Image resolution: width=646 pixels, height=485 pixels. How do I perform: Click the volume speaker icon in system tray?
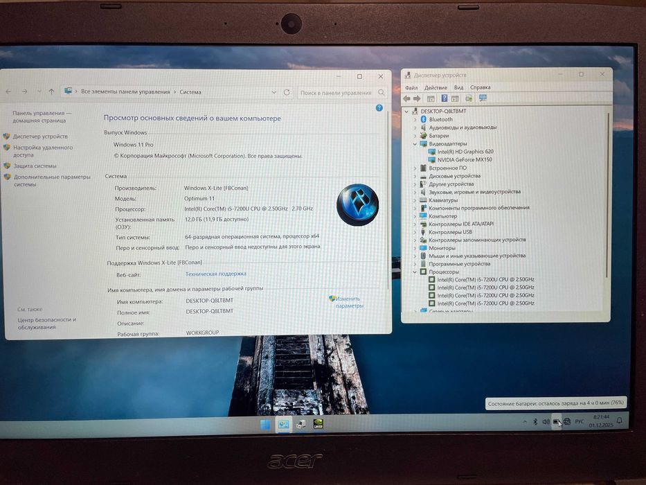(546, 421)
